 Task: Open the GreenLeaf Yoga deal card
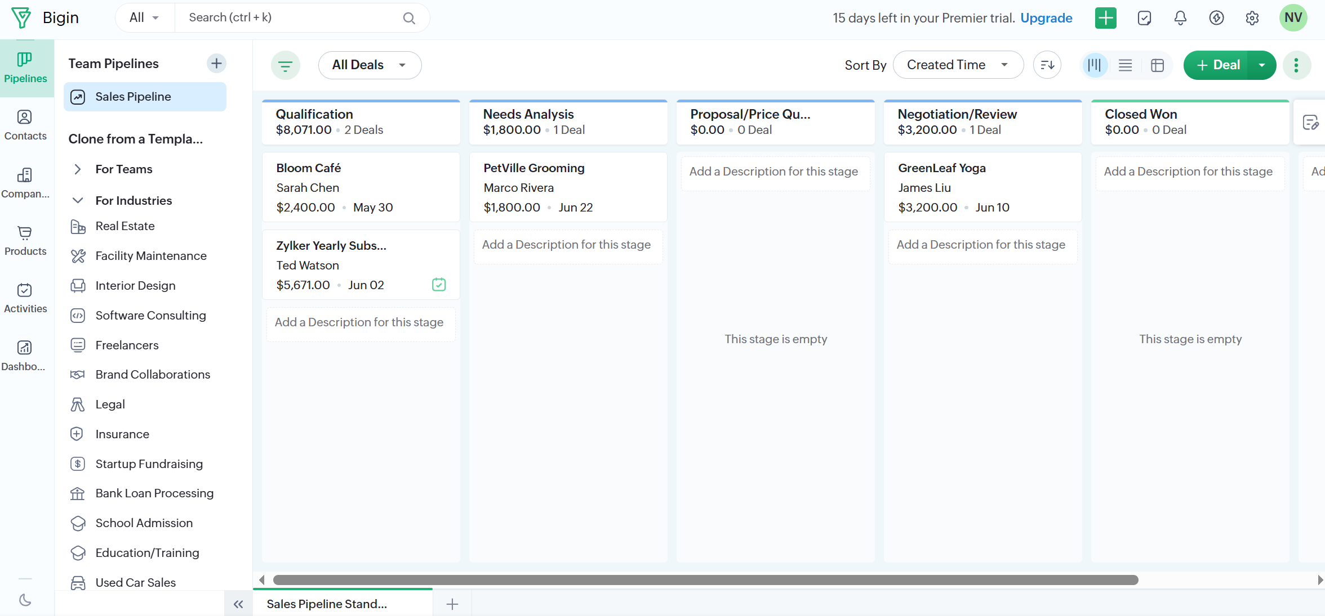[983, 187]
